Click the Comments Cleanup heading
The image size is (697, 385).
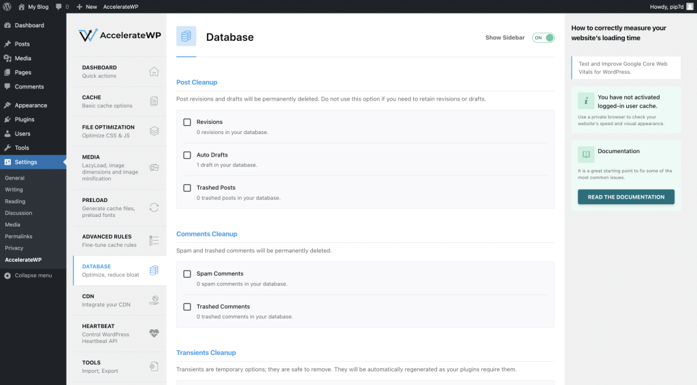point(207,234)
